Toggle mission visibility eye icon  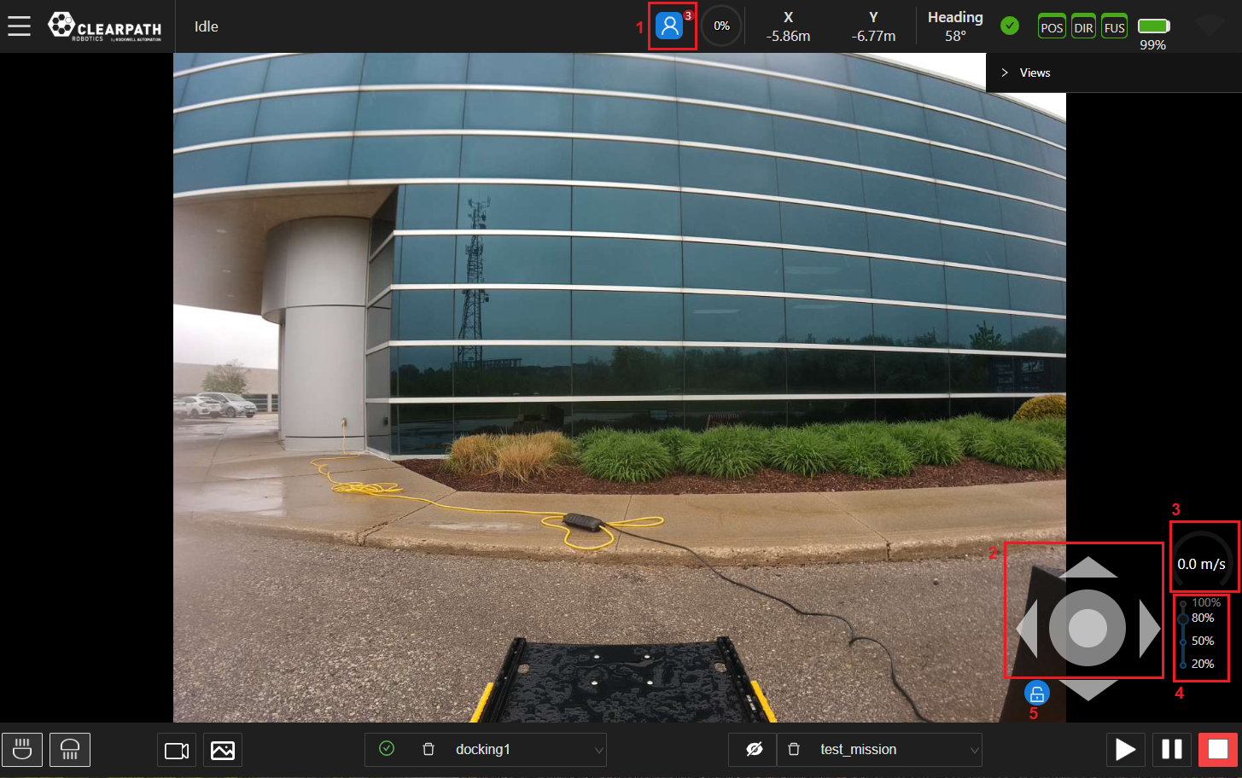754,749
